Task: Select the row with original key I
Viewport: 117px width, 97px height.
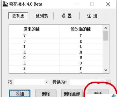Action: pyautogui.click(x=56, y=47)
